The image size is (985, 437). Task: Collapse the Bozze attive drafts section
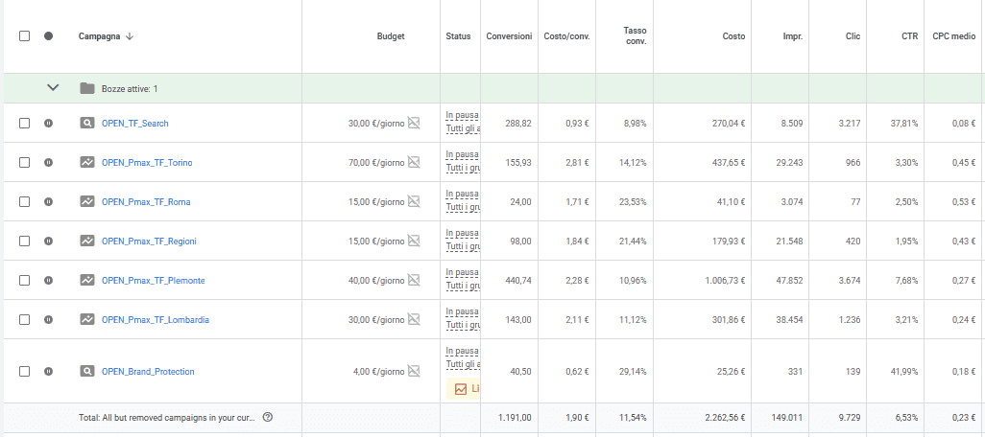(x=54, y=88)
